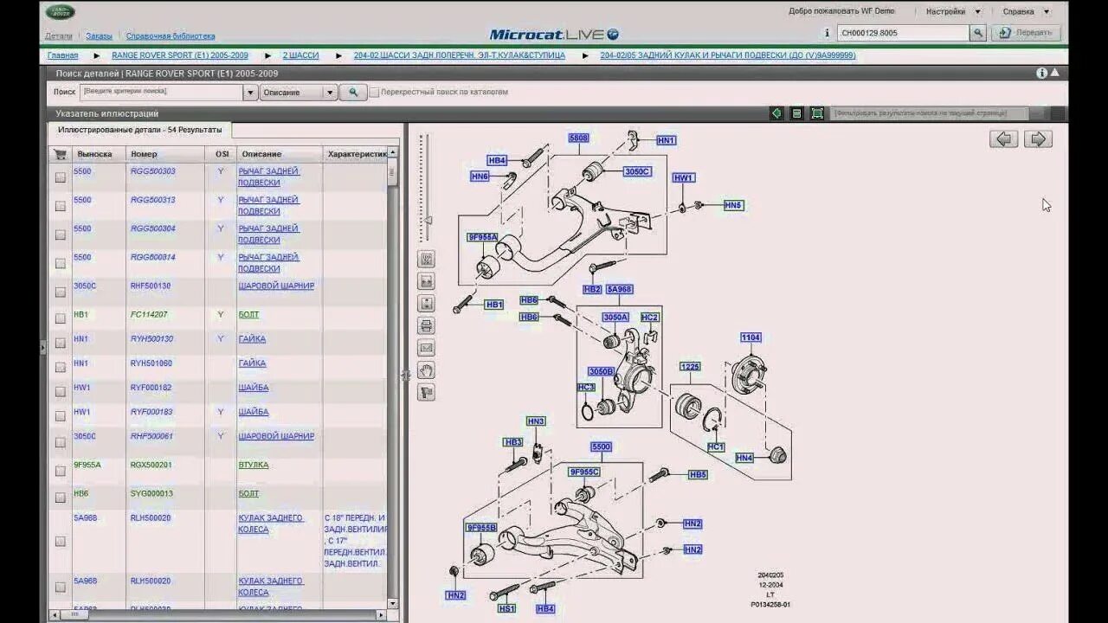
Task: Click callout 5808 in the diagram
Action: point(578,138)
